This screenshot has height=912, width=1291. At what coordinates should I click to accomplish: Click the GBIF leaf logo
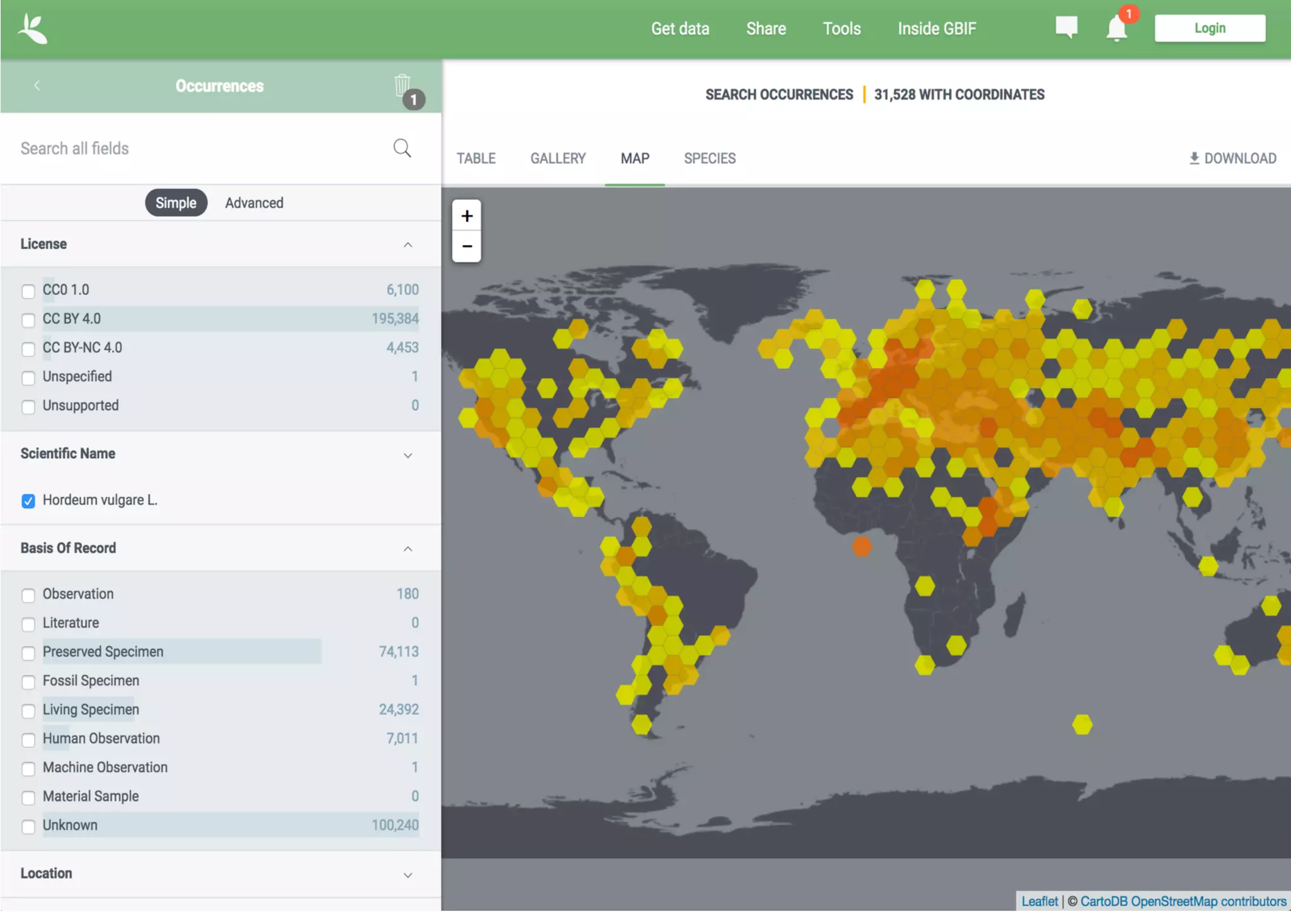coord(33,29)
